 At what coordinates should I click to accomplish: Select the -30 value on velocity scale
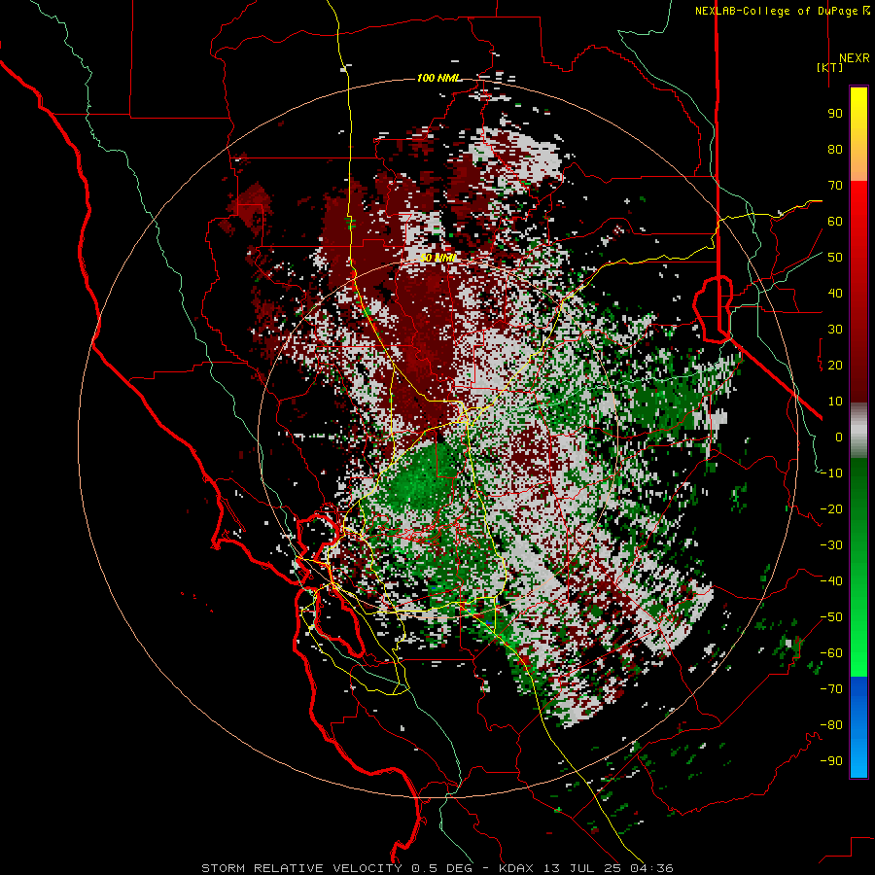(831, 545)
